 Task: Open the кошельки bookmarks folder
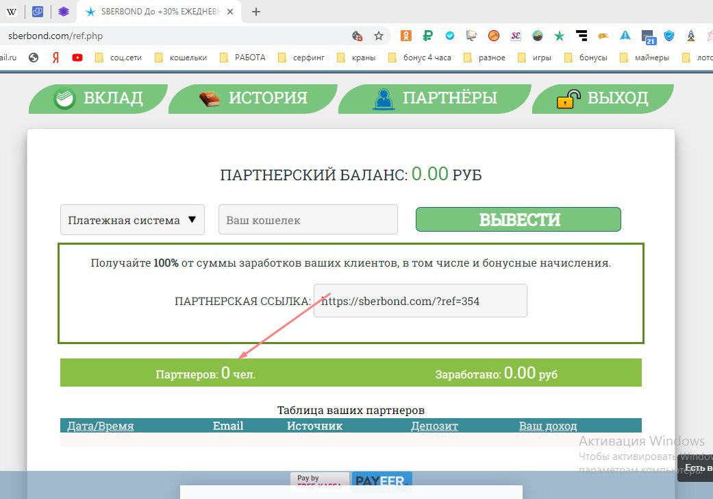point(181,58)
